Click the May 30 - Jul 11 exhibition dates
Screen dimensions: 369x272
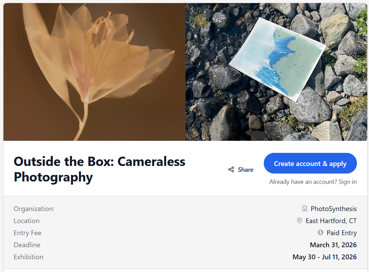(x=325, y=257)
